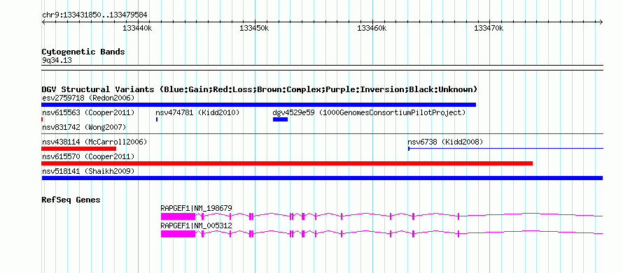Click the 9q34.13 band label
Viewport: 623px width, 273px height.
(57, 60)
